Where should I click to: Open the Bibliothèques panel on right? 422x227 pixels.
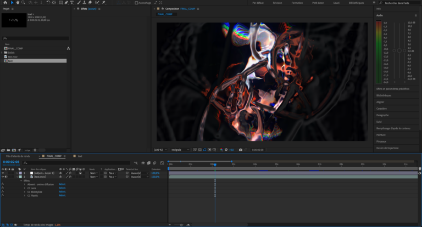pyautogui.click(x=384, y=95)
